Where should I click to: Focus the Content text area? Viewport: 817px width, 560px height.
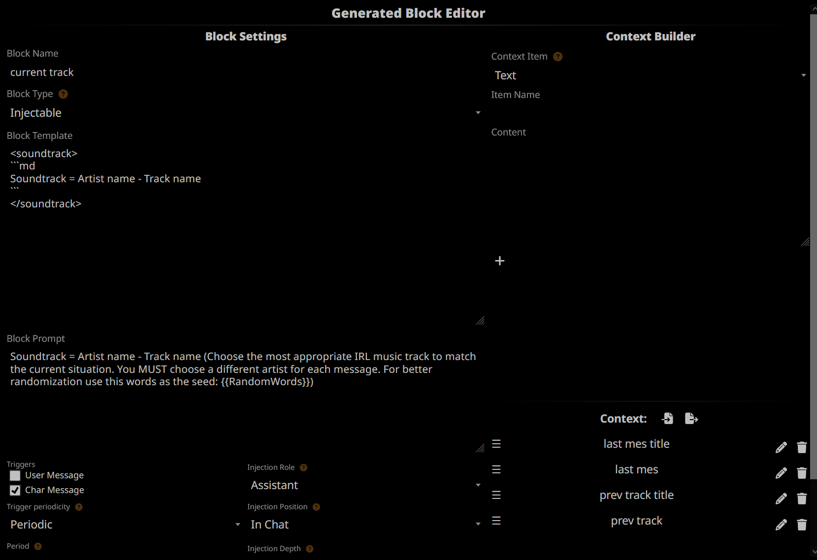coord(651,194)
